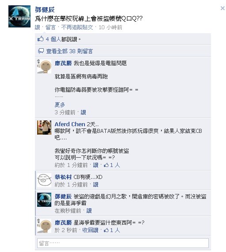This screenshot has width=226, height=252.
Task: Expand all 38 comments via 查看全部 38 則留言
Action: point(69,51)
